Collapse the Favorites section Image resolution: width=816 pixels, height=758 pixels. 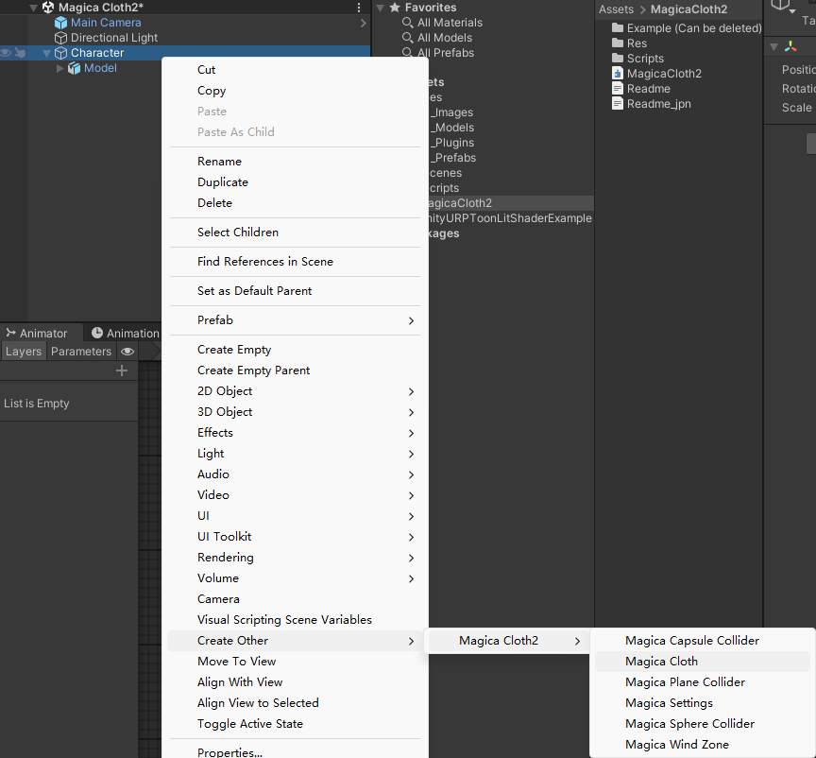pyautogui.click(x=381, y=8)
